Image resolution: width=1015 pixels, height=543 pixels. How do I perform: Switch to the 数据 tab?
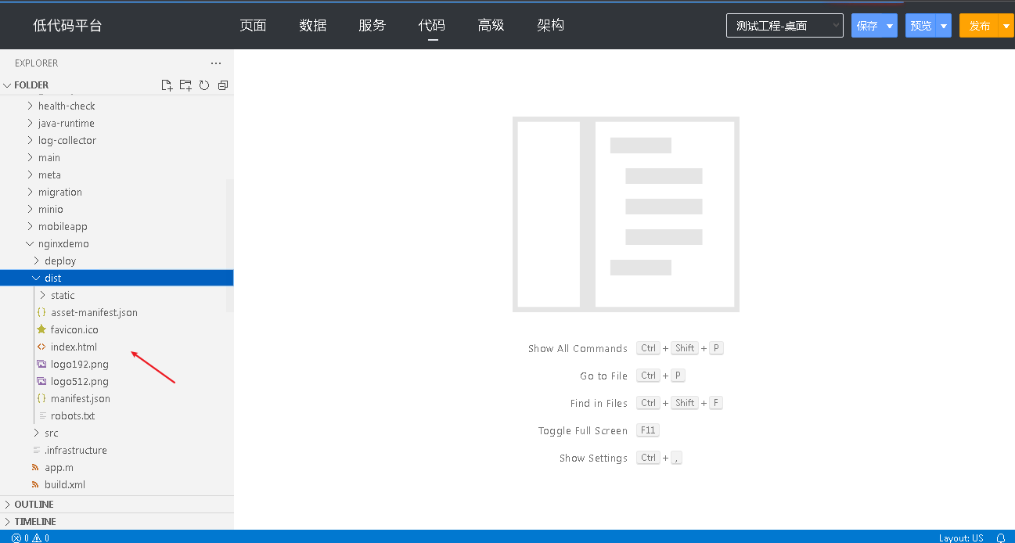click(312, 25)
